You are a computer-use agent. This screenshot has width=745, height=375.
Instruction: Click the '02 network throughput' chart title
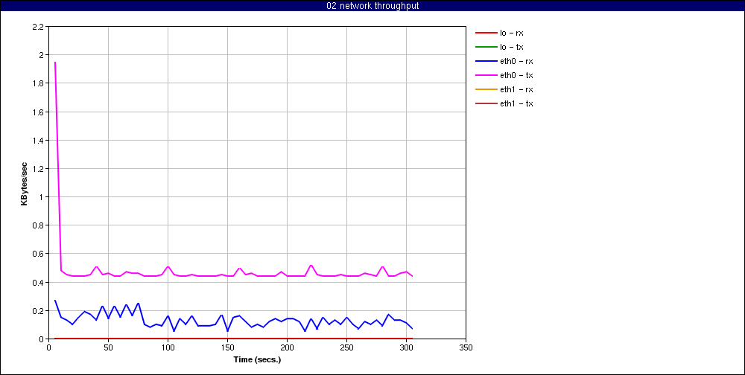(372, 6)
